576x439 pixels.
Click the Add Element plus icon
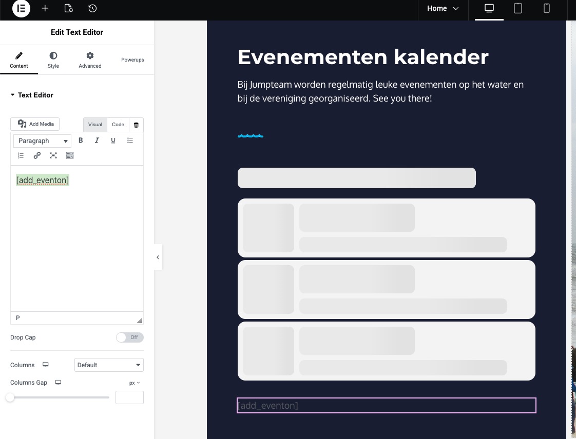tap(45, 9)
